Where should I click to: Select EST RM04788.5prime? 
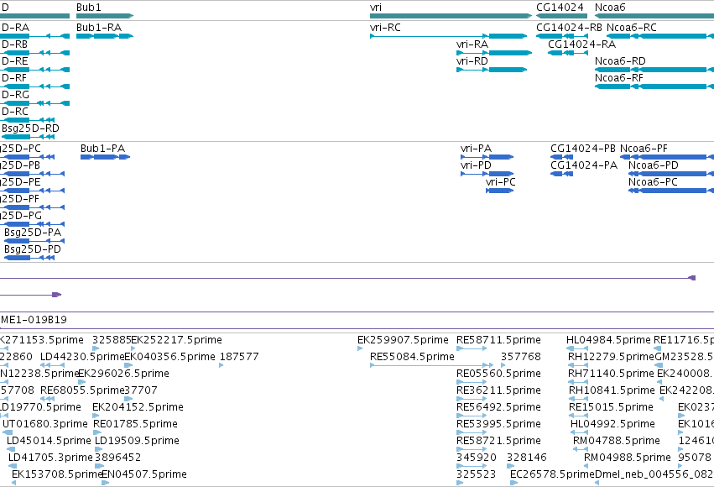(x=617, y=441)
